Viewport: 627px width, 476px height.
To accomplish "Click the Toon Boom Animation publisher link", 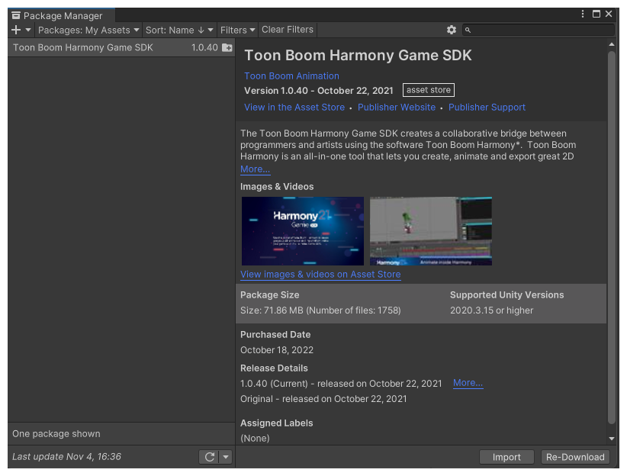I will 291,76.
